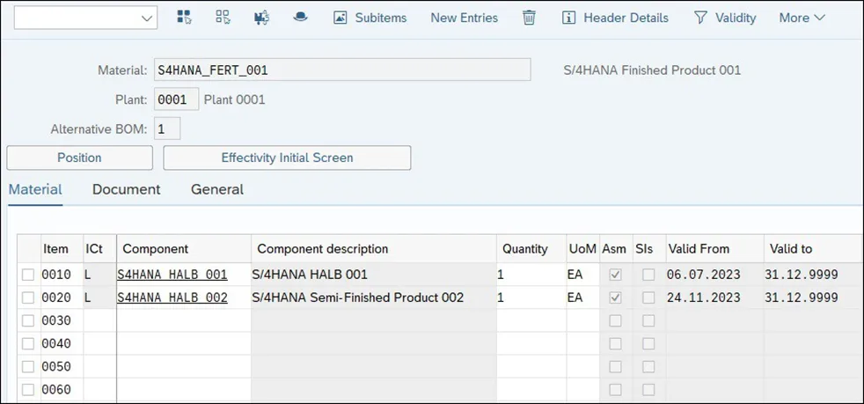This screenshot has height=404, width=864.
Task: Click the Select All icon in toolbar
Action: (x=184, y=18)
